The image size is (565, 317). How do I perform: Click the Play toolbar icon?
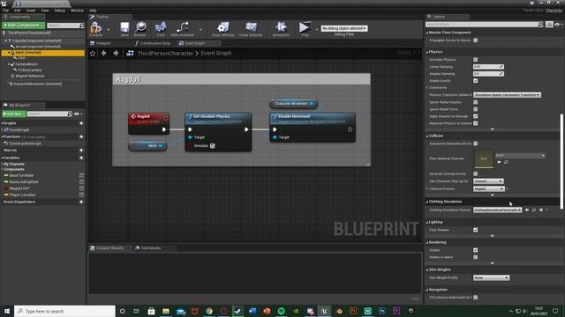coord(305,29)
